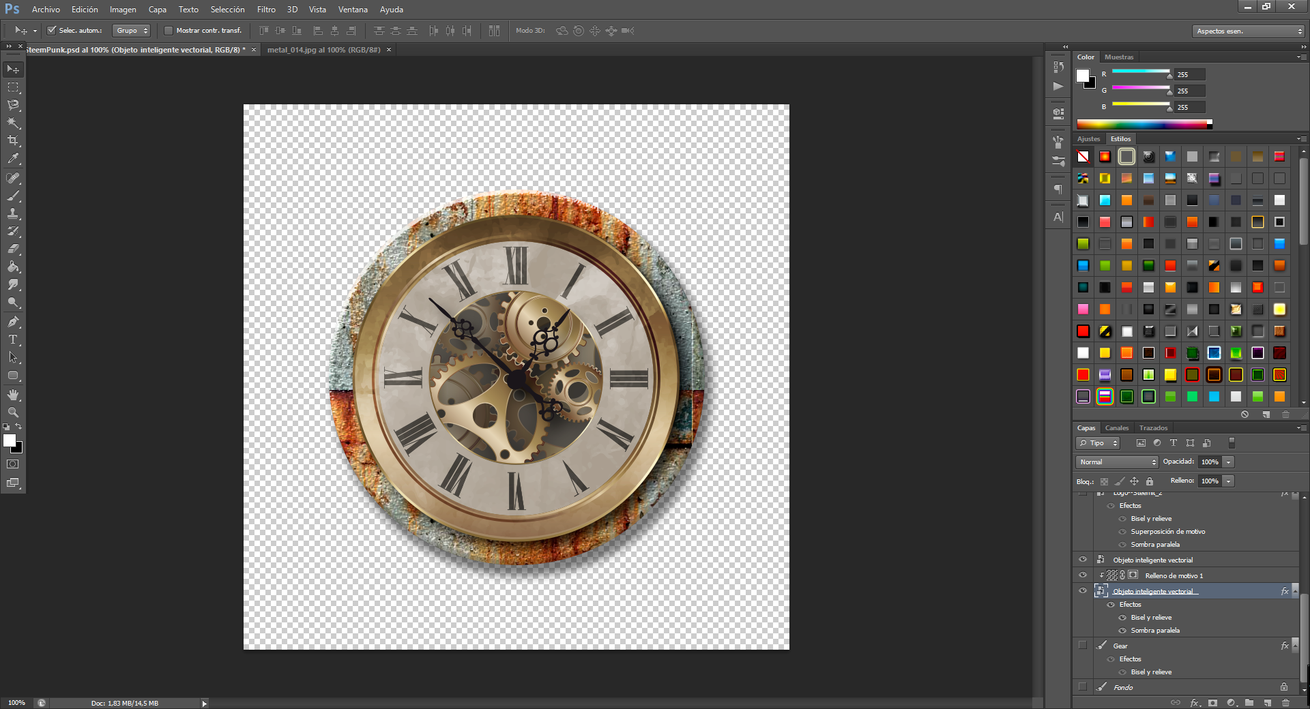The height and width of the screenshot is (709, 1310).
Task: Switch to metal_014.jpg document tab
Action: (323, 50)
